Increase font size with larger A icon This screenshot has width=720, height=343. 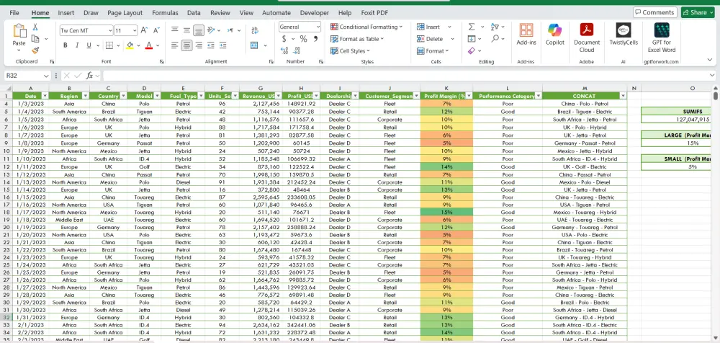click(x=144, y=30)
